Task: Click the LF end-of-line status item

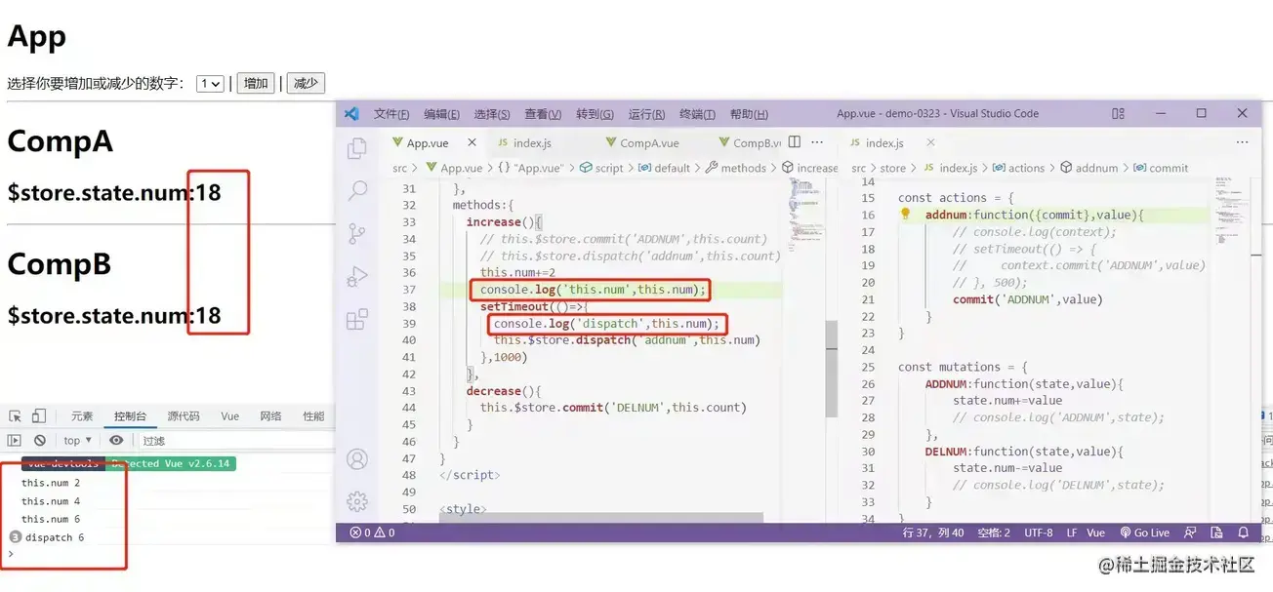Action: (x=1072, y=533)
